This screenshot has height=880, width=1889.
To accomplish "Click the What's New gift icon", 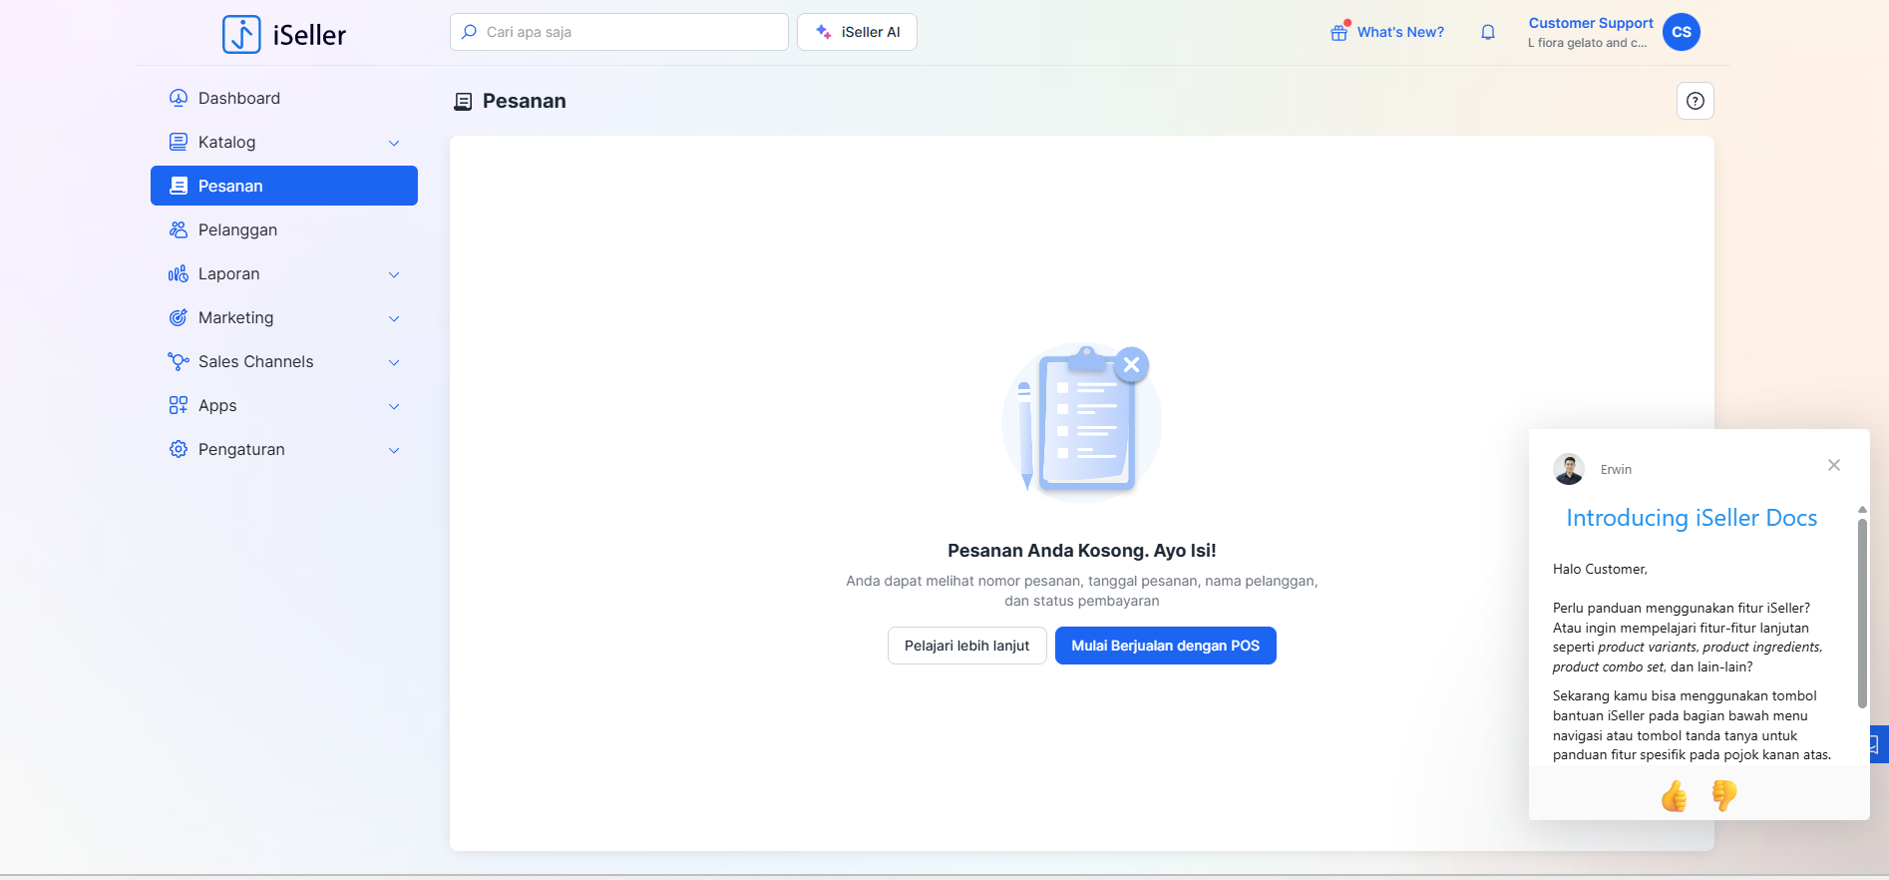I will [1338, 33].
